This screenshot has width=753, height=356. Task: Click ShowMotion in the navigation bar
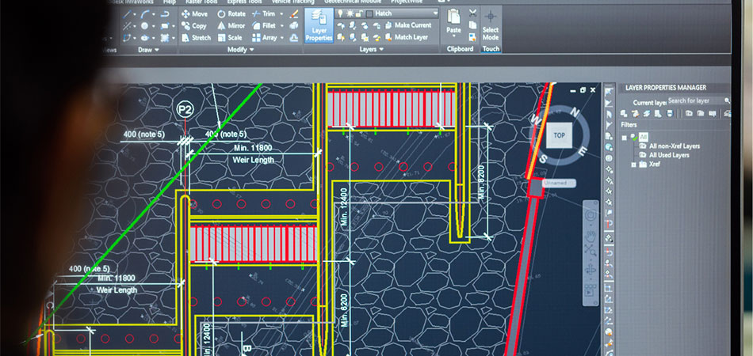tap(591, 290)
